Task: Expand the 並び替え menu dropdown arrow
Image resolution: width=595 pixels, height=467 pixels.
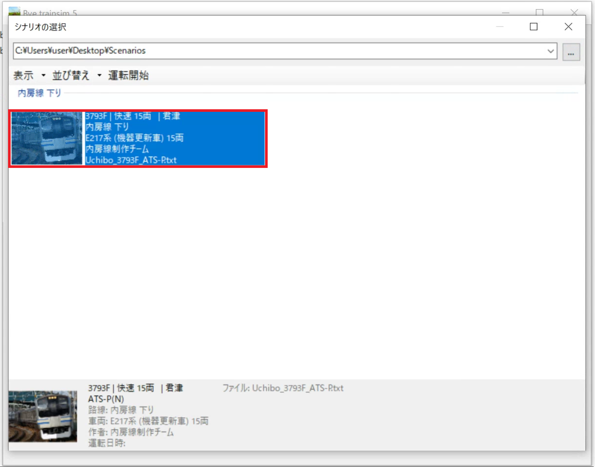Action: pyautogui.click(x=99, y=75)
